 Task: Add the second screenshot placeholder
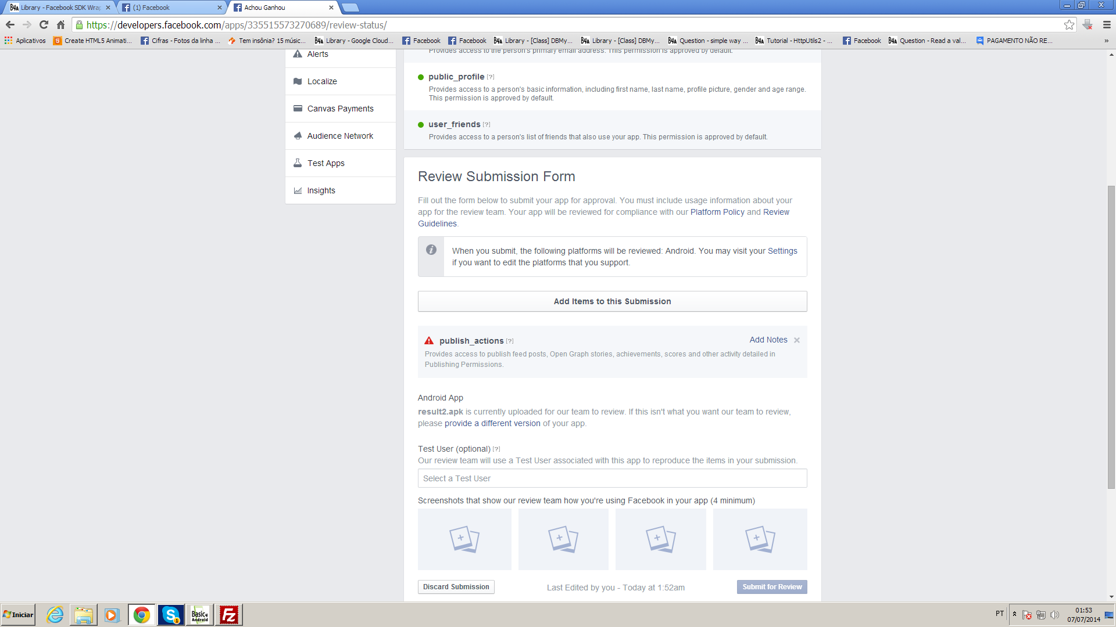point(563,539)
